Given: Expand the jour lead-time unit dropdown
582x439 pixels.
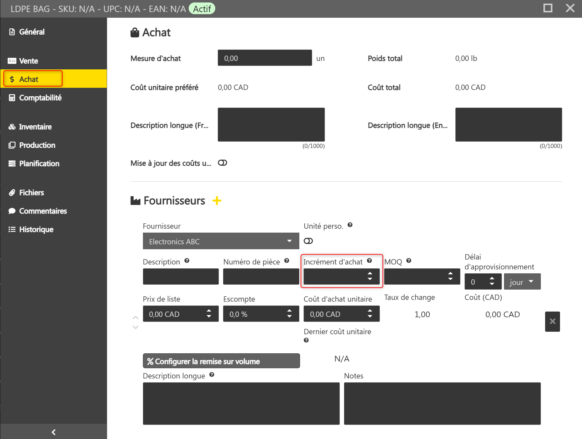Looking at the screenshot, I should 522,282.
